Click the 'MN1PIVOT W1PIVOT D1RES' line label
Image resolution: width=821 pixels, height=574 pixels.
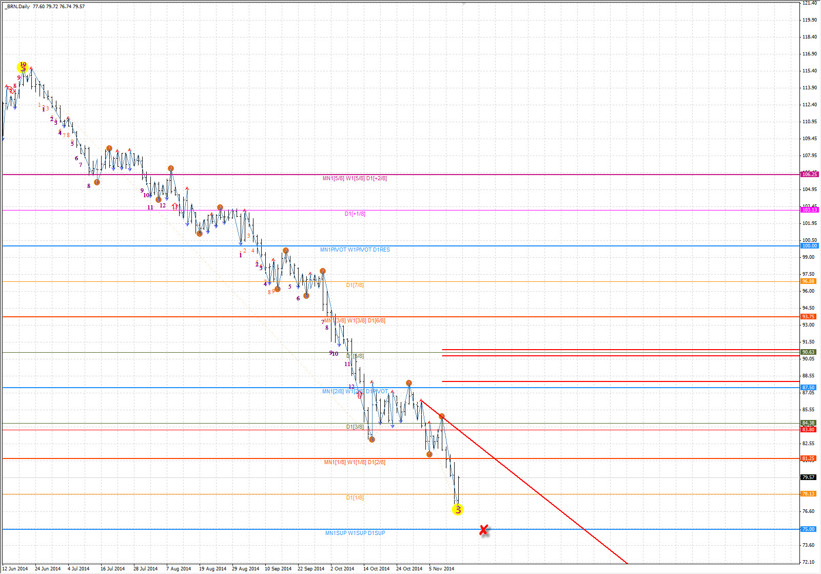tap(355, 250)
